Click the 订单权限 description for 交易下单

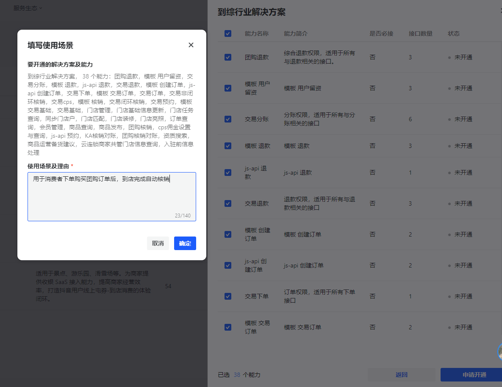319,296
